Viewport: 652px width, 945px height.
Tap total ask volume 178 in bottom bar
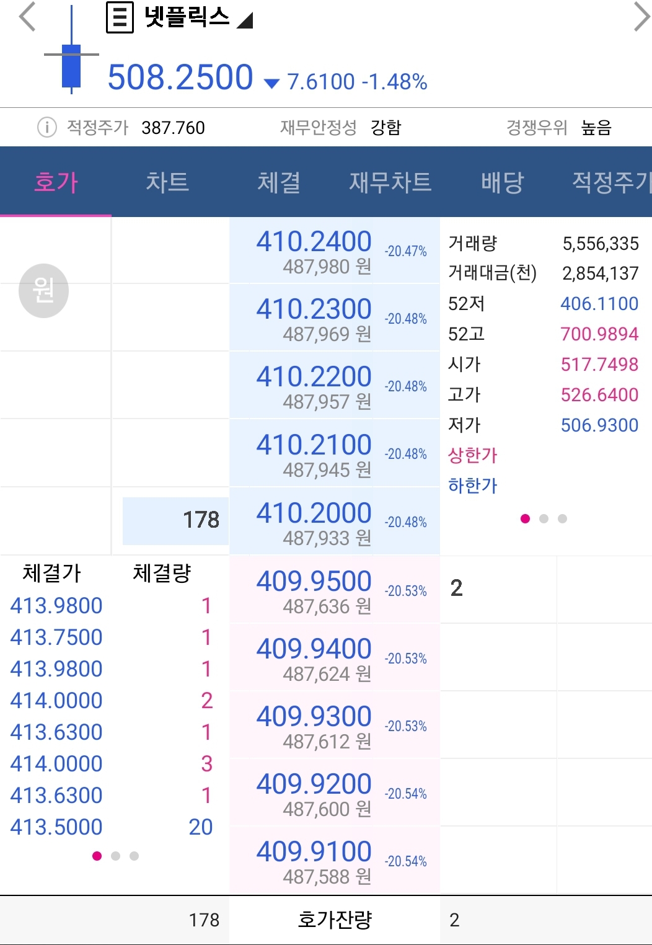(205, 920)
